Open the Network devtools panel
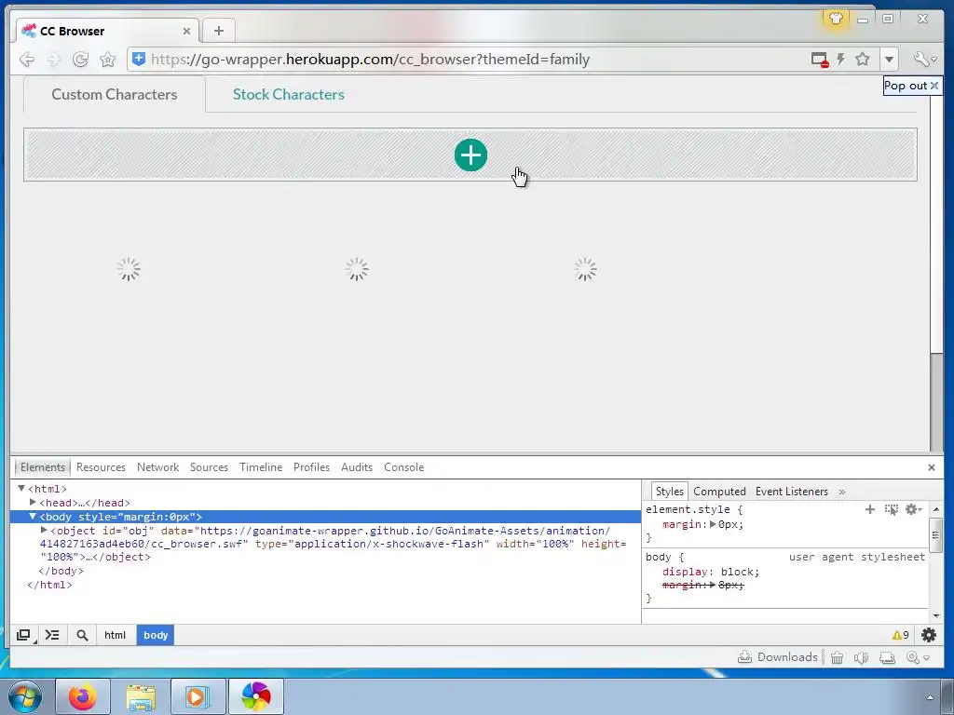Viewport: 954px width, 715px height. point(157,467)
